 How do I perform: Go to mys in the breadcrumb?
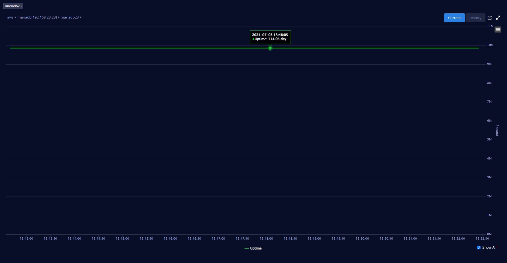pyautogui.click(x=10, y=17)
